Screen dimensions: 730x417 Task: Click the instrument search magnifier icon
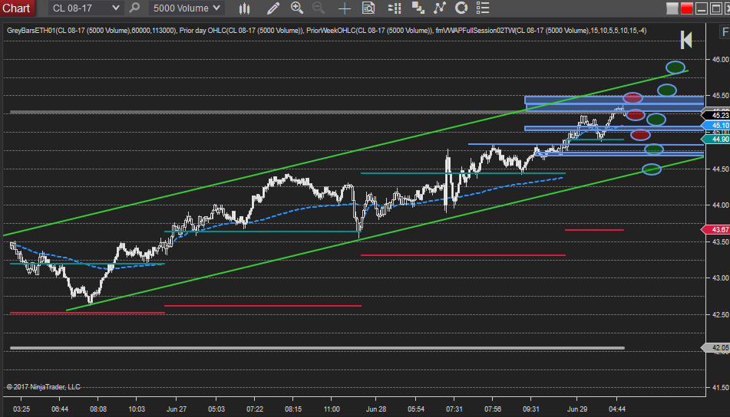click(134, 8)
